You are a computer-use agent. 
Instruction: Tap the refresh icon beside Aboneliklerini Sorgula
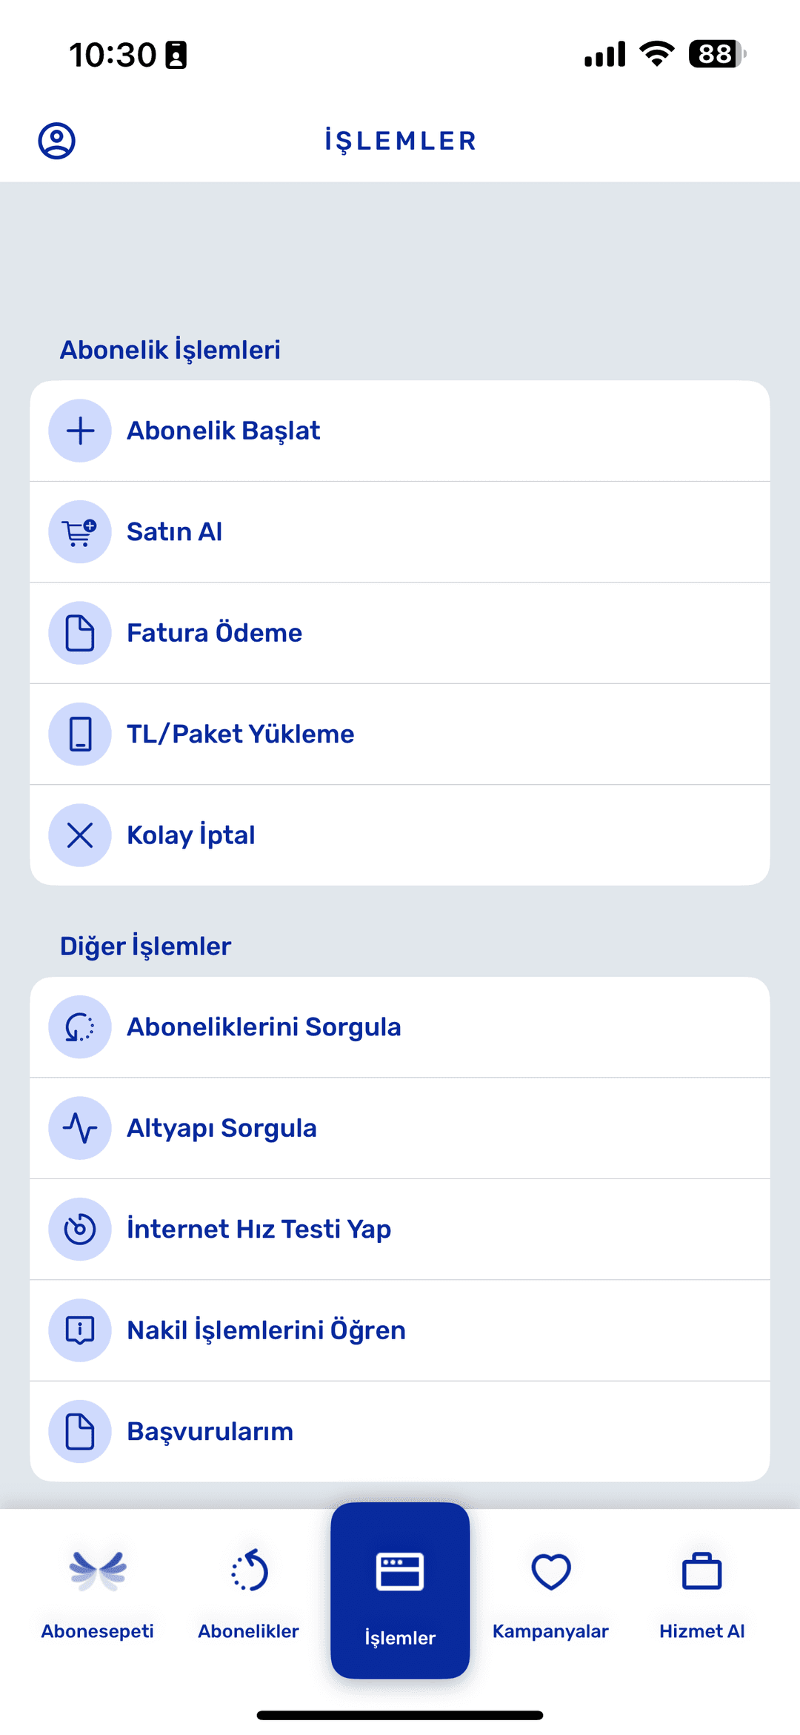click(x=80, y=1027)
